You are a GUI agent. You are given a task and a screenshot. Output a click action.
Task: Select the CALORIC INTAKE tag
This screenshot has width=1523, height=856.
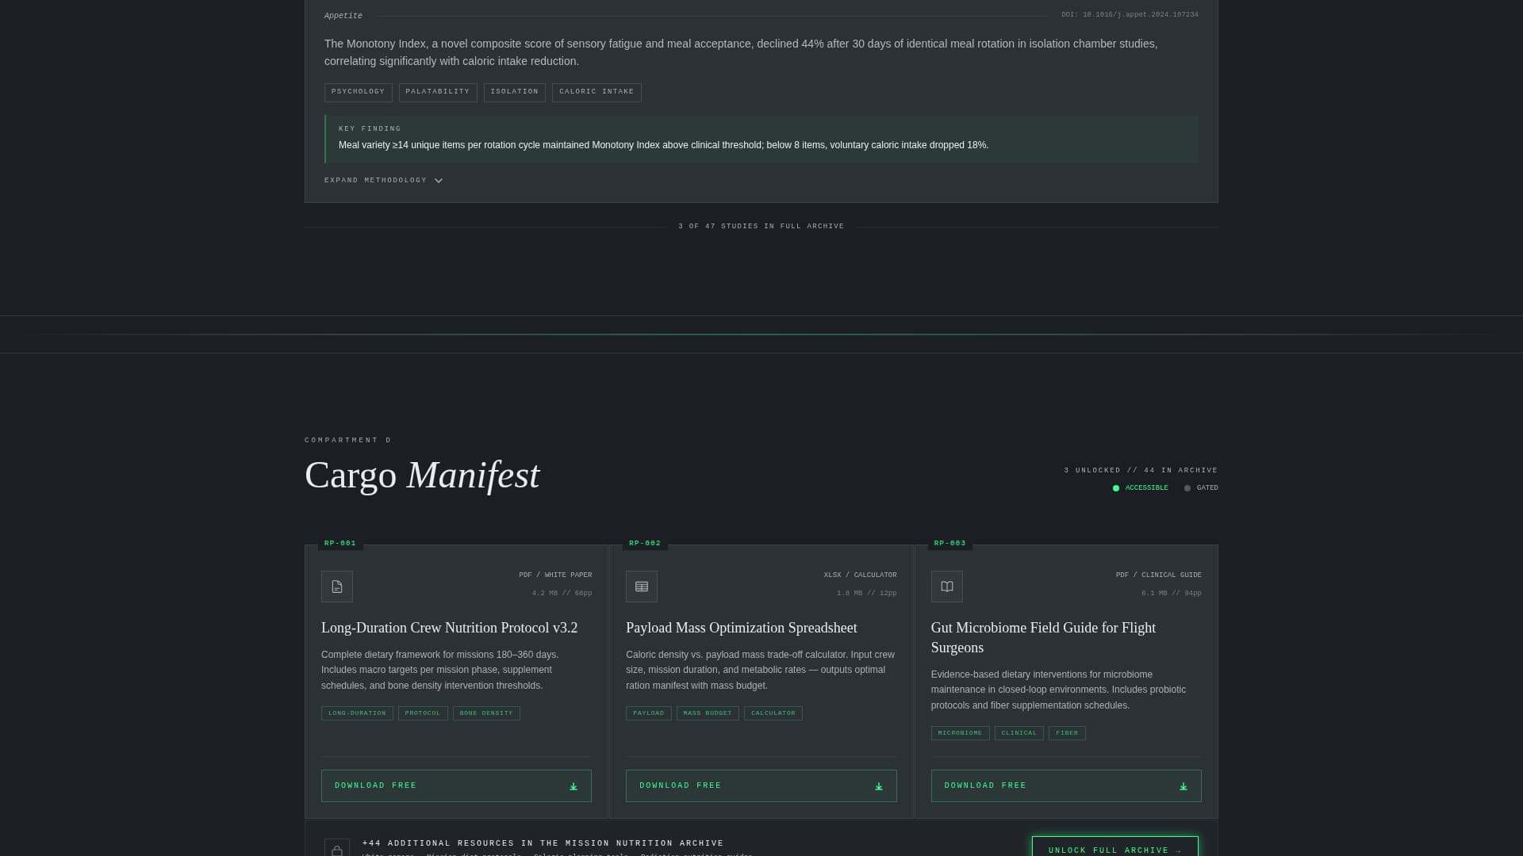596,92
